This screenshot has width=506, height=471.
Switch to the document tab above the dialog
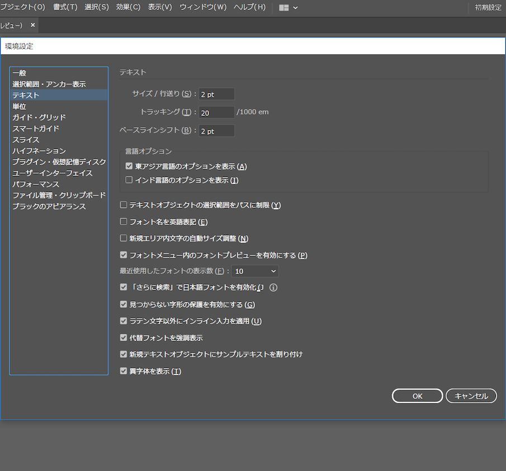pyautogui.click(x=14, y=25)
